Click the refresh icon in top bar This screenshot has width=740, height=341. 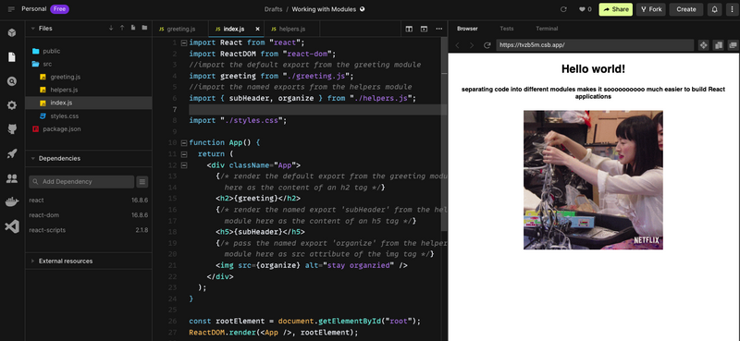pos(563,9)
